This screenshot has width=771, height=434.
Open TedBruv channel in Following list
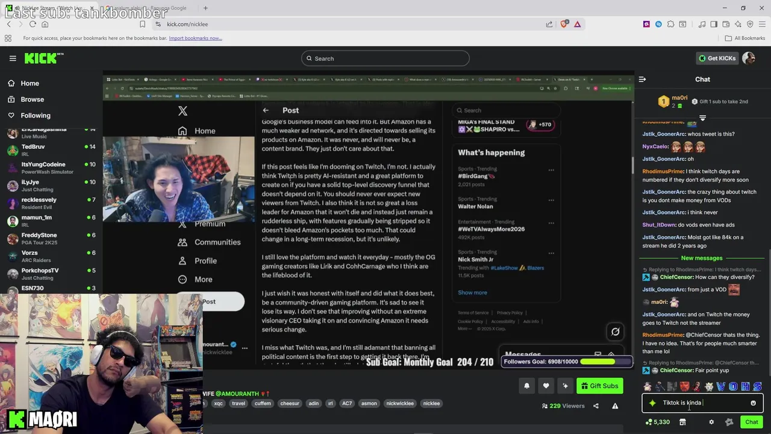click(51, 150)
